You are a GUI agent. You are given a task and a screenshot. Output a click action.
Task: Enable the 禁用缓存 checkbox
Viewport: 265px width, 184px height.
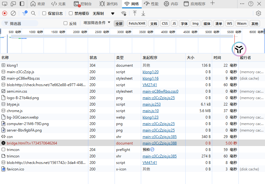tap(71, 13)
